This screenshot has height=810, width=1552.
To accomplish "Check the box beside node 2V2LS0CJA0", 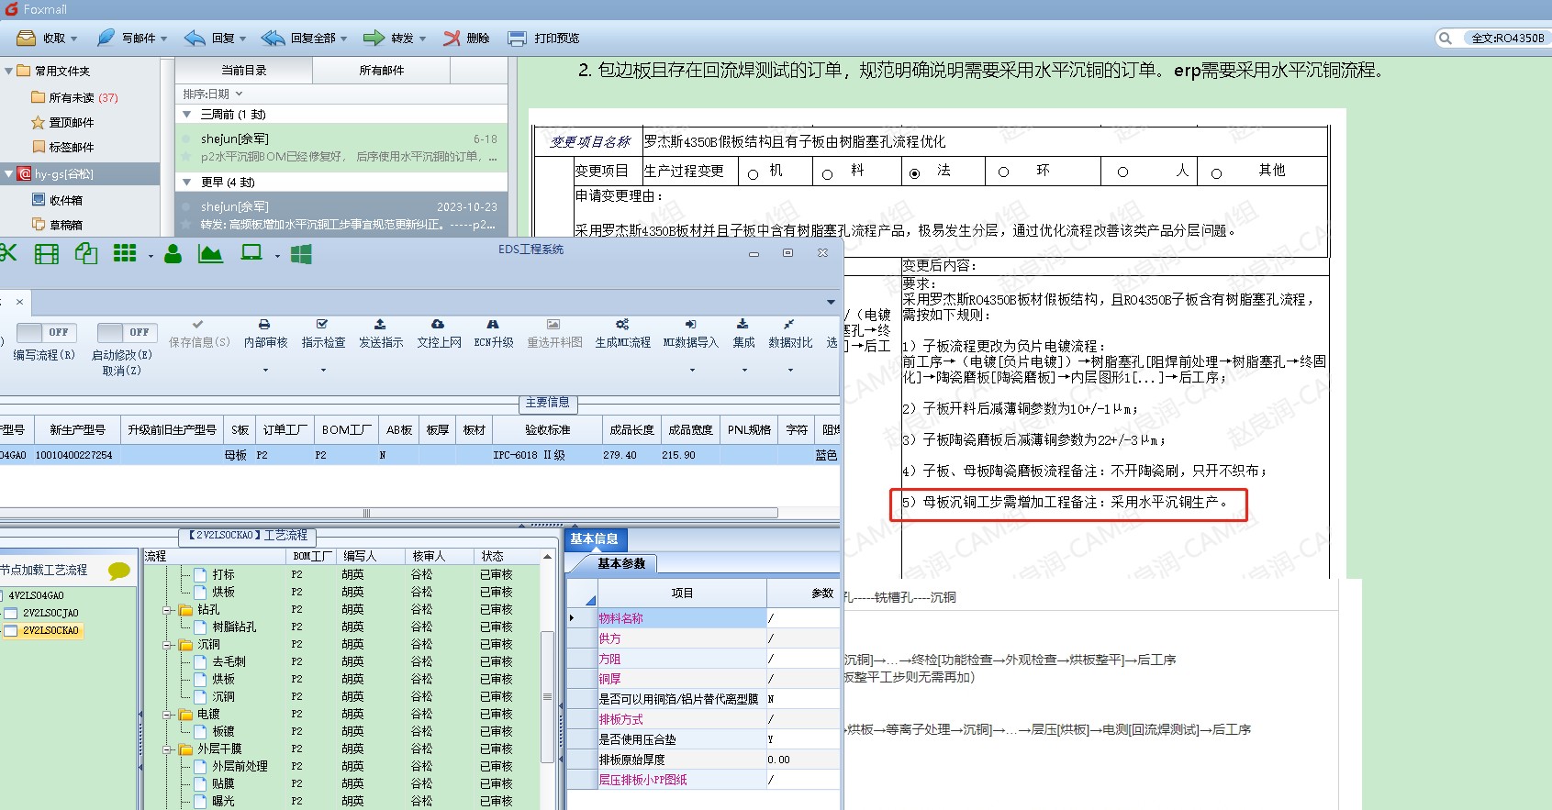I will (x=11, y=613).
